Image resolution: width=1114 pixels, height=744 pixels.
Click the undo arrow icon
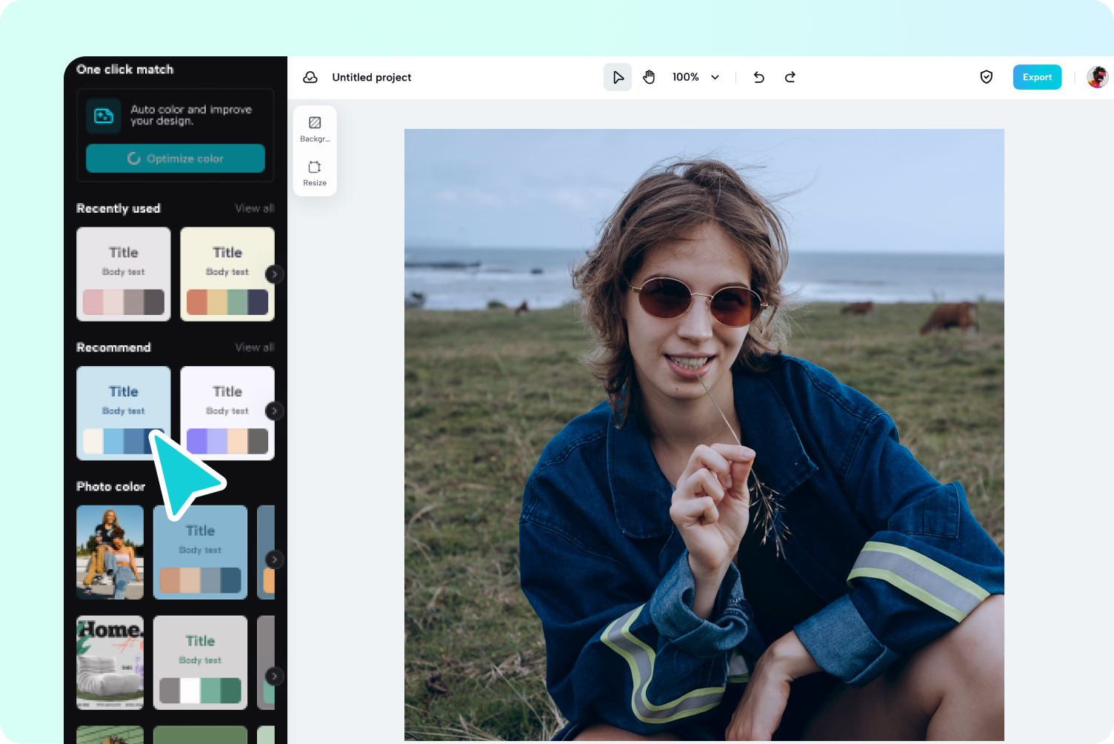[758, 76]
